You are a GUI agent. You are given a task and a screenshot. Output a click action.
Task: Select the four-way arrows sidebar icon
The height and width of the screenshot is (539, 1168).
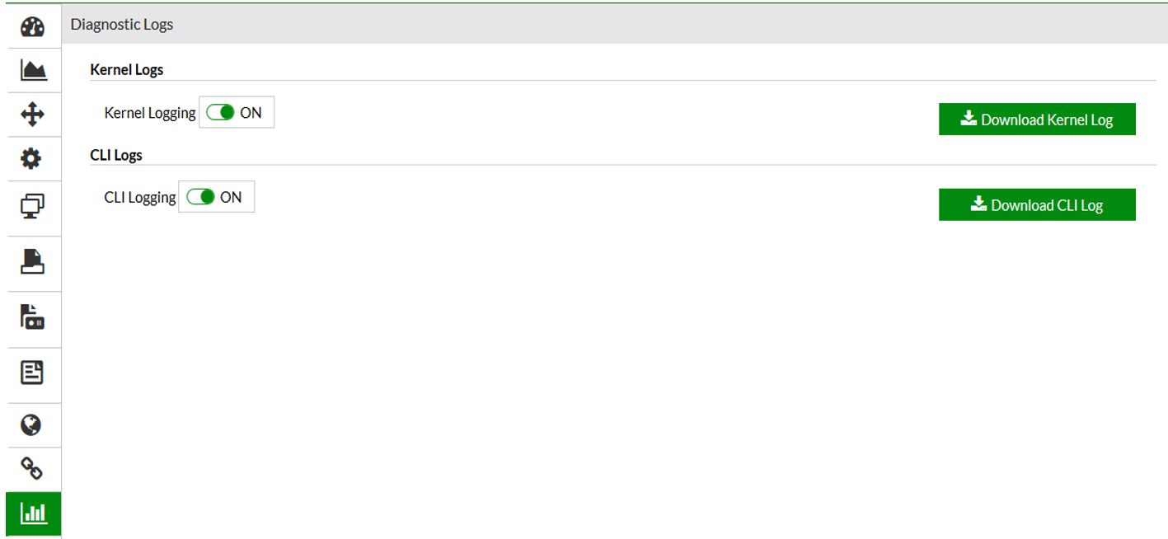[x=31, y=114]
